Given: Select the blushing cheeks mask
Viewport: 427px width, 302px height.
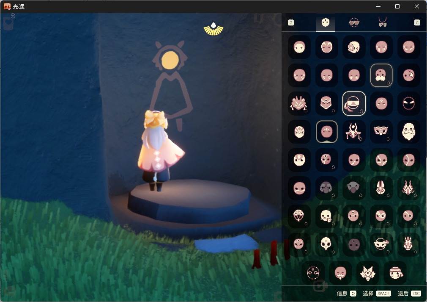Looking at the screenshot, I should coord(354,75).
